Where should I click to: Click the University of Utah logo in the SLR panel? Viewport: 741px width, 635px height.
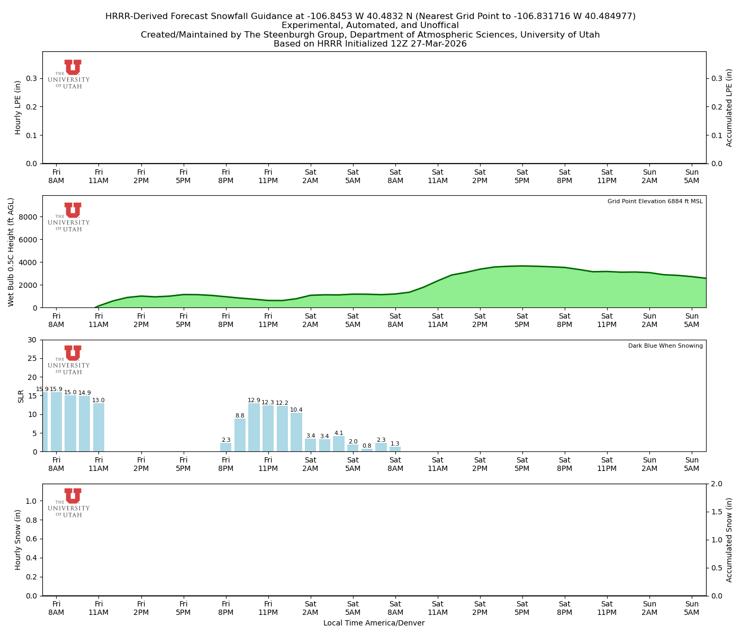point(69,360)
